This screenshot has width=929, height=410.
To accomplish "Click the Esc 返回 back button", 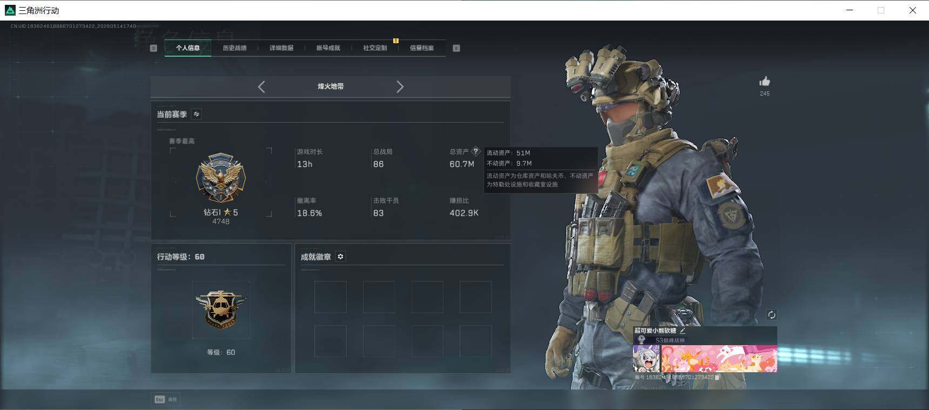I will [166, 399].
